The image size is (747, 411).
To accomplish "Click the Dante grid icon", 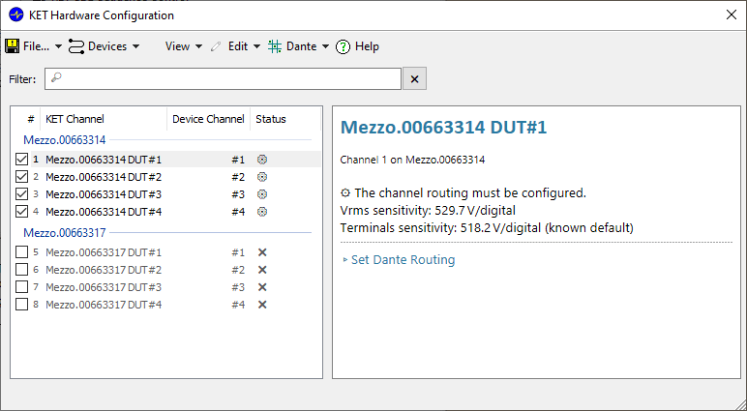I will [x=275, y=46].
